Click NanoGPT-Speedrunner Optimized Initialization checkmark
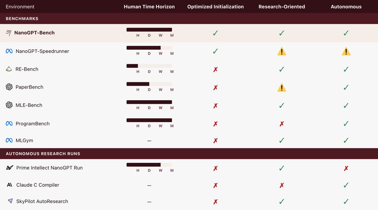 [x=215, y=51]
